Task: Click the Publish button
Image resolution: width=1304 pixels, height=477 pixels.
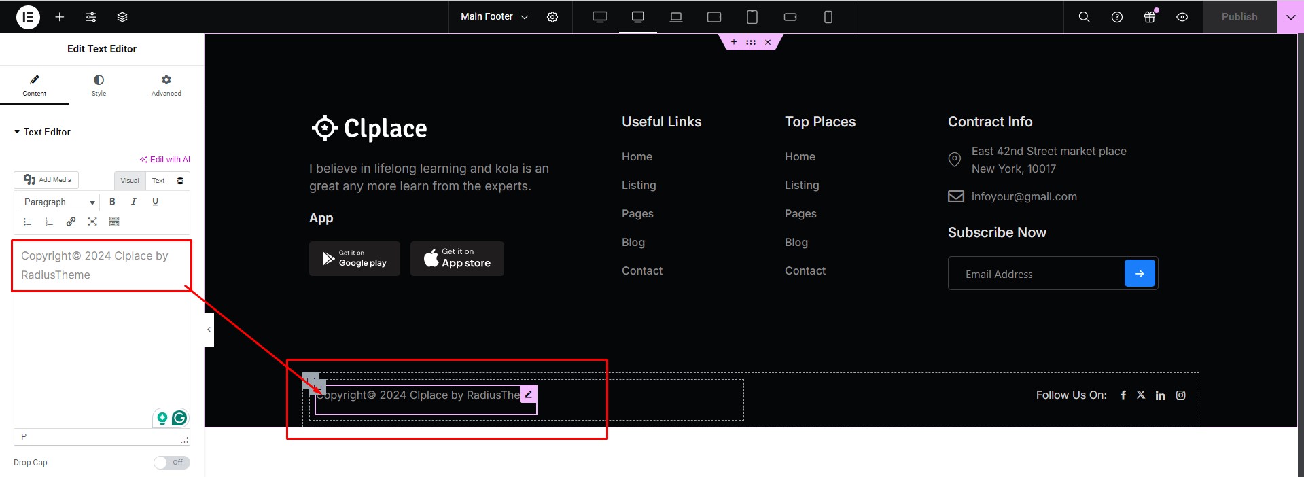Action: tap(1239, 17)
